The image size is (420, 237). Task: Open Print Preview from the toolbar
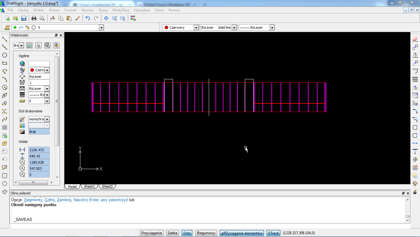tap(42, 18)
